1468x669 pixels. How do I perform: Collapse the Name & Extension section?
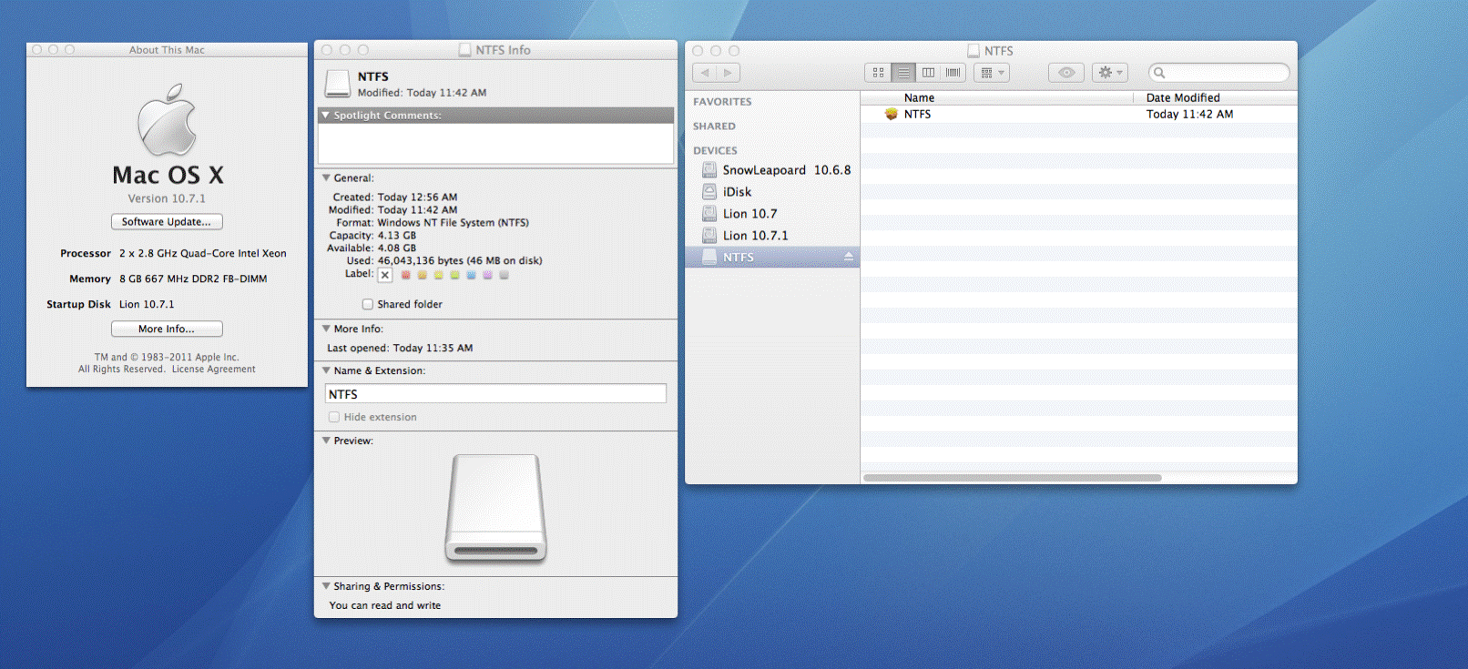pos(326,370)
